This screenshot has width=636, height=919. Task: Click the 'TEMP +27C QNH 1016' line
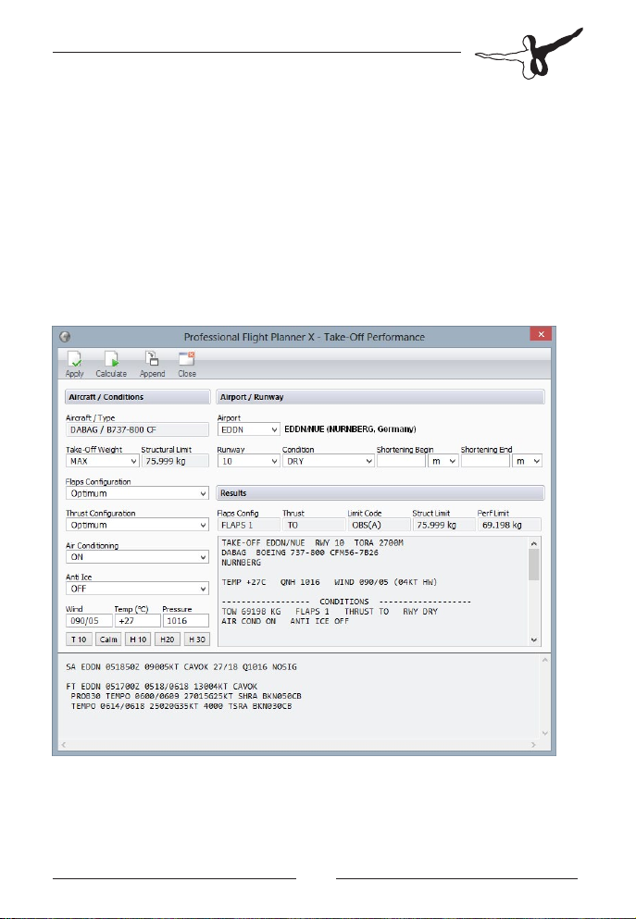[330, 582]
